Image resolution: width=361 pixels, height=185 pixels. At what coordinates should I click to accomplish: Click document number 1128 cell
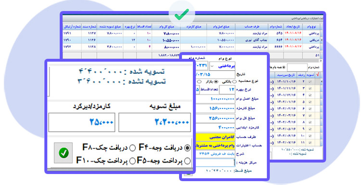click(89, 47)
